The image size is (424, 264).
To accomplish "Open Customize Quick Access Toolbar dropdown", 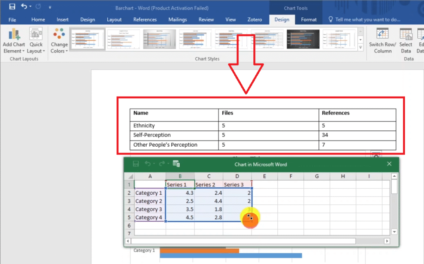I will click(x=50, y=7).
